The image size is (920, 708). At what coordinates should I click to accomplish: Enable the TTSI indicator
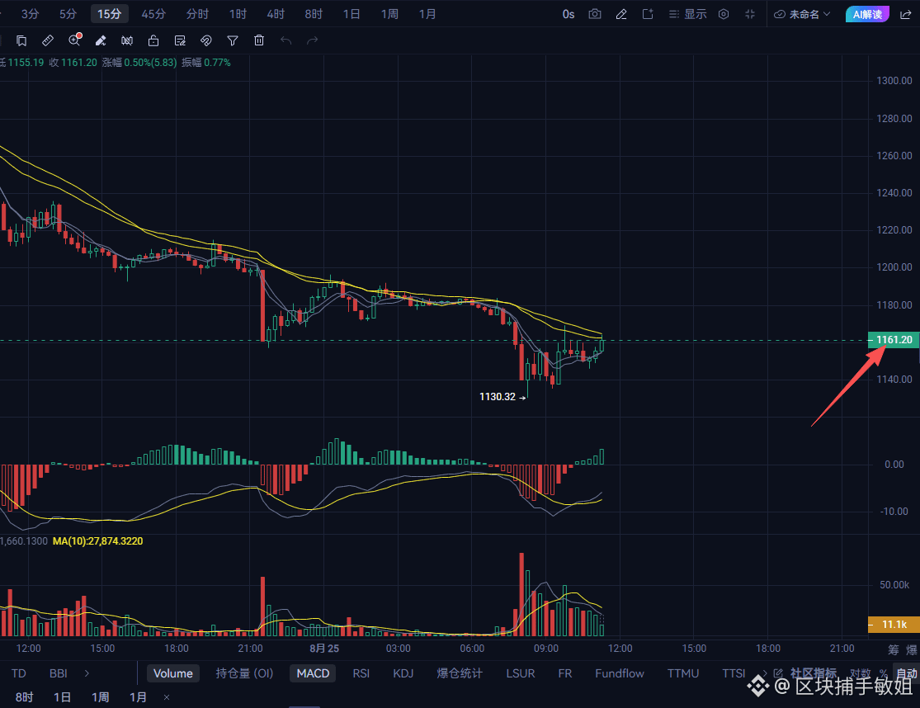click(734, 673)
